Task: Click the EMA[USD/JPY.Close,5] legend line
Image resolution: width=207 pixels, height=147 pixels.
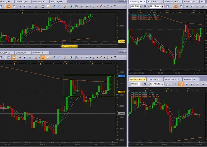Action: tap(143, 93)
